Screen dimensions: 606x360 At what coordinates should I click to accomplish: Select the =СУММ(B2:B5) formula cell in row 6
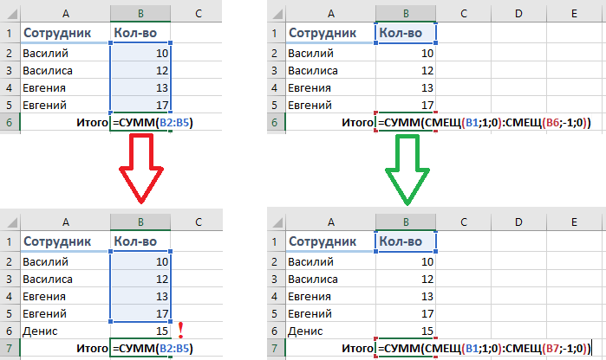(153, 123)
